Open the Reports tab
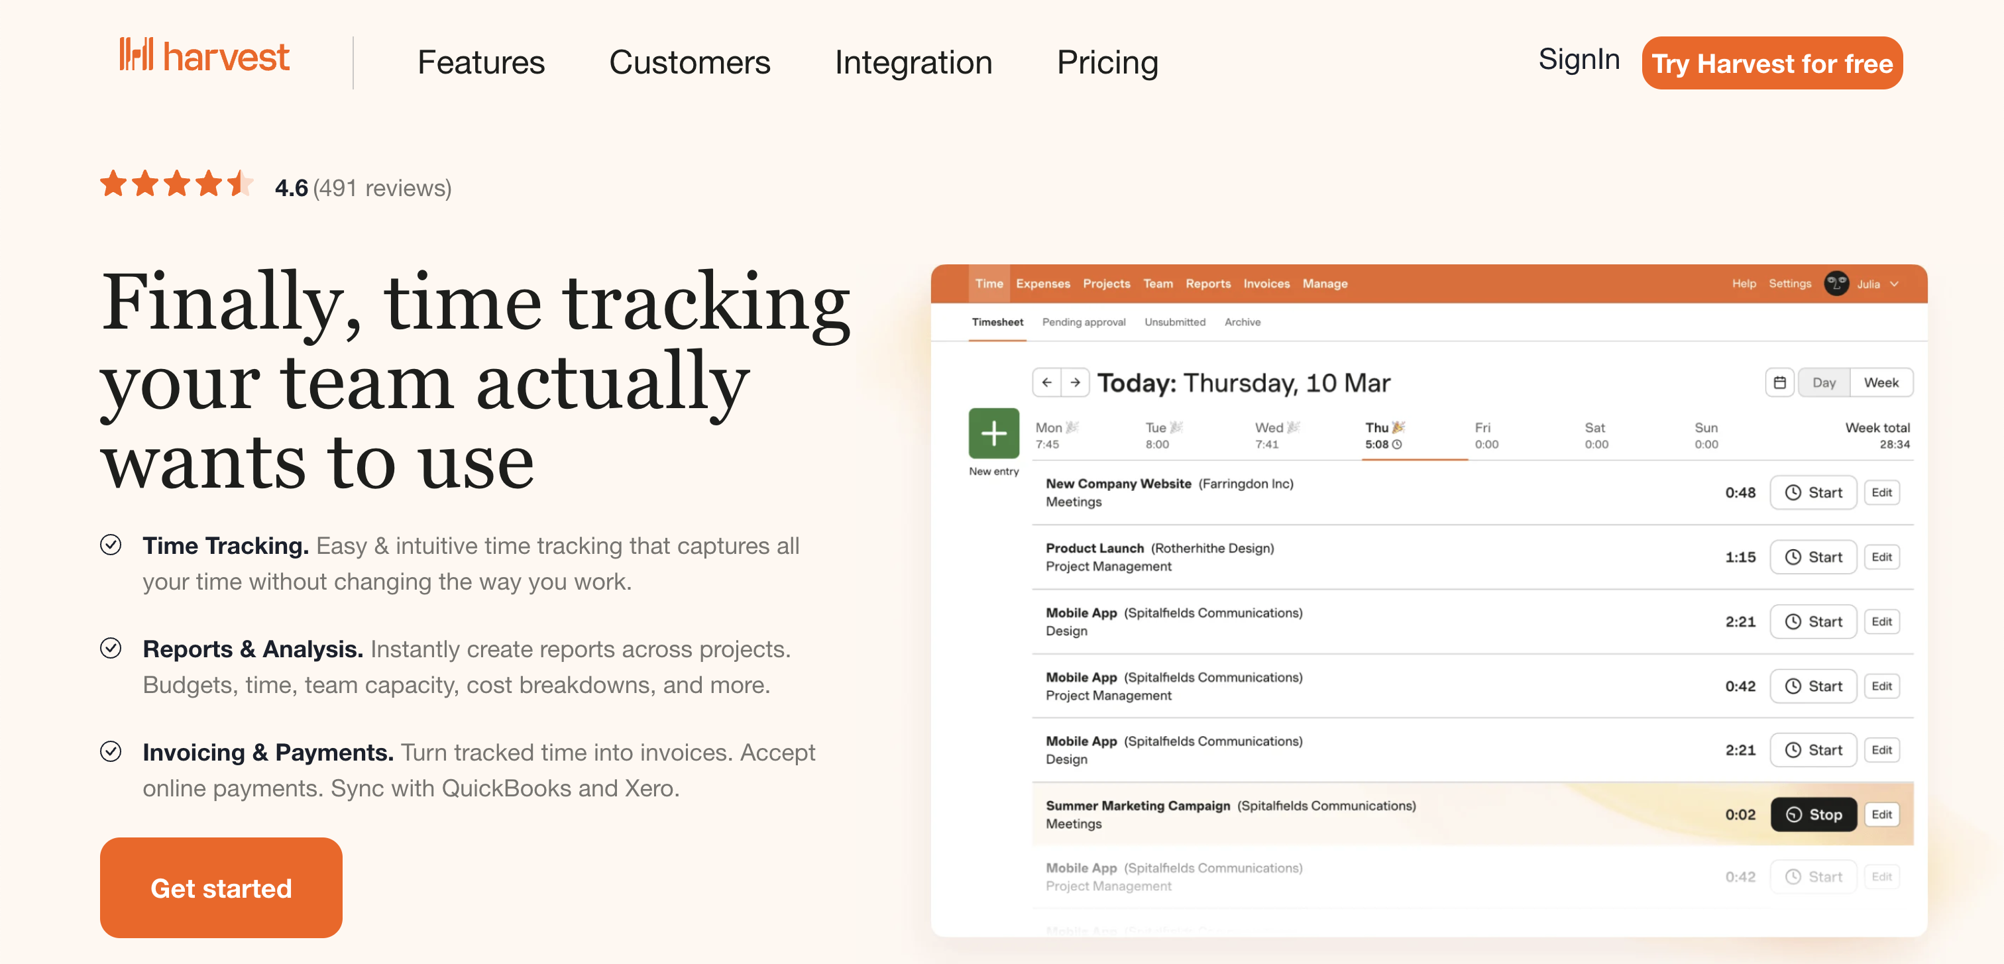Screen dimensions: 2004x964 click(1207, 283)
